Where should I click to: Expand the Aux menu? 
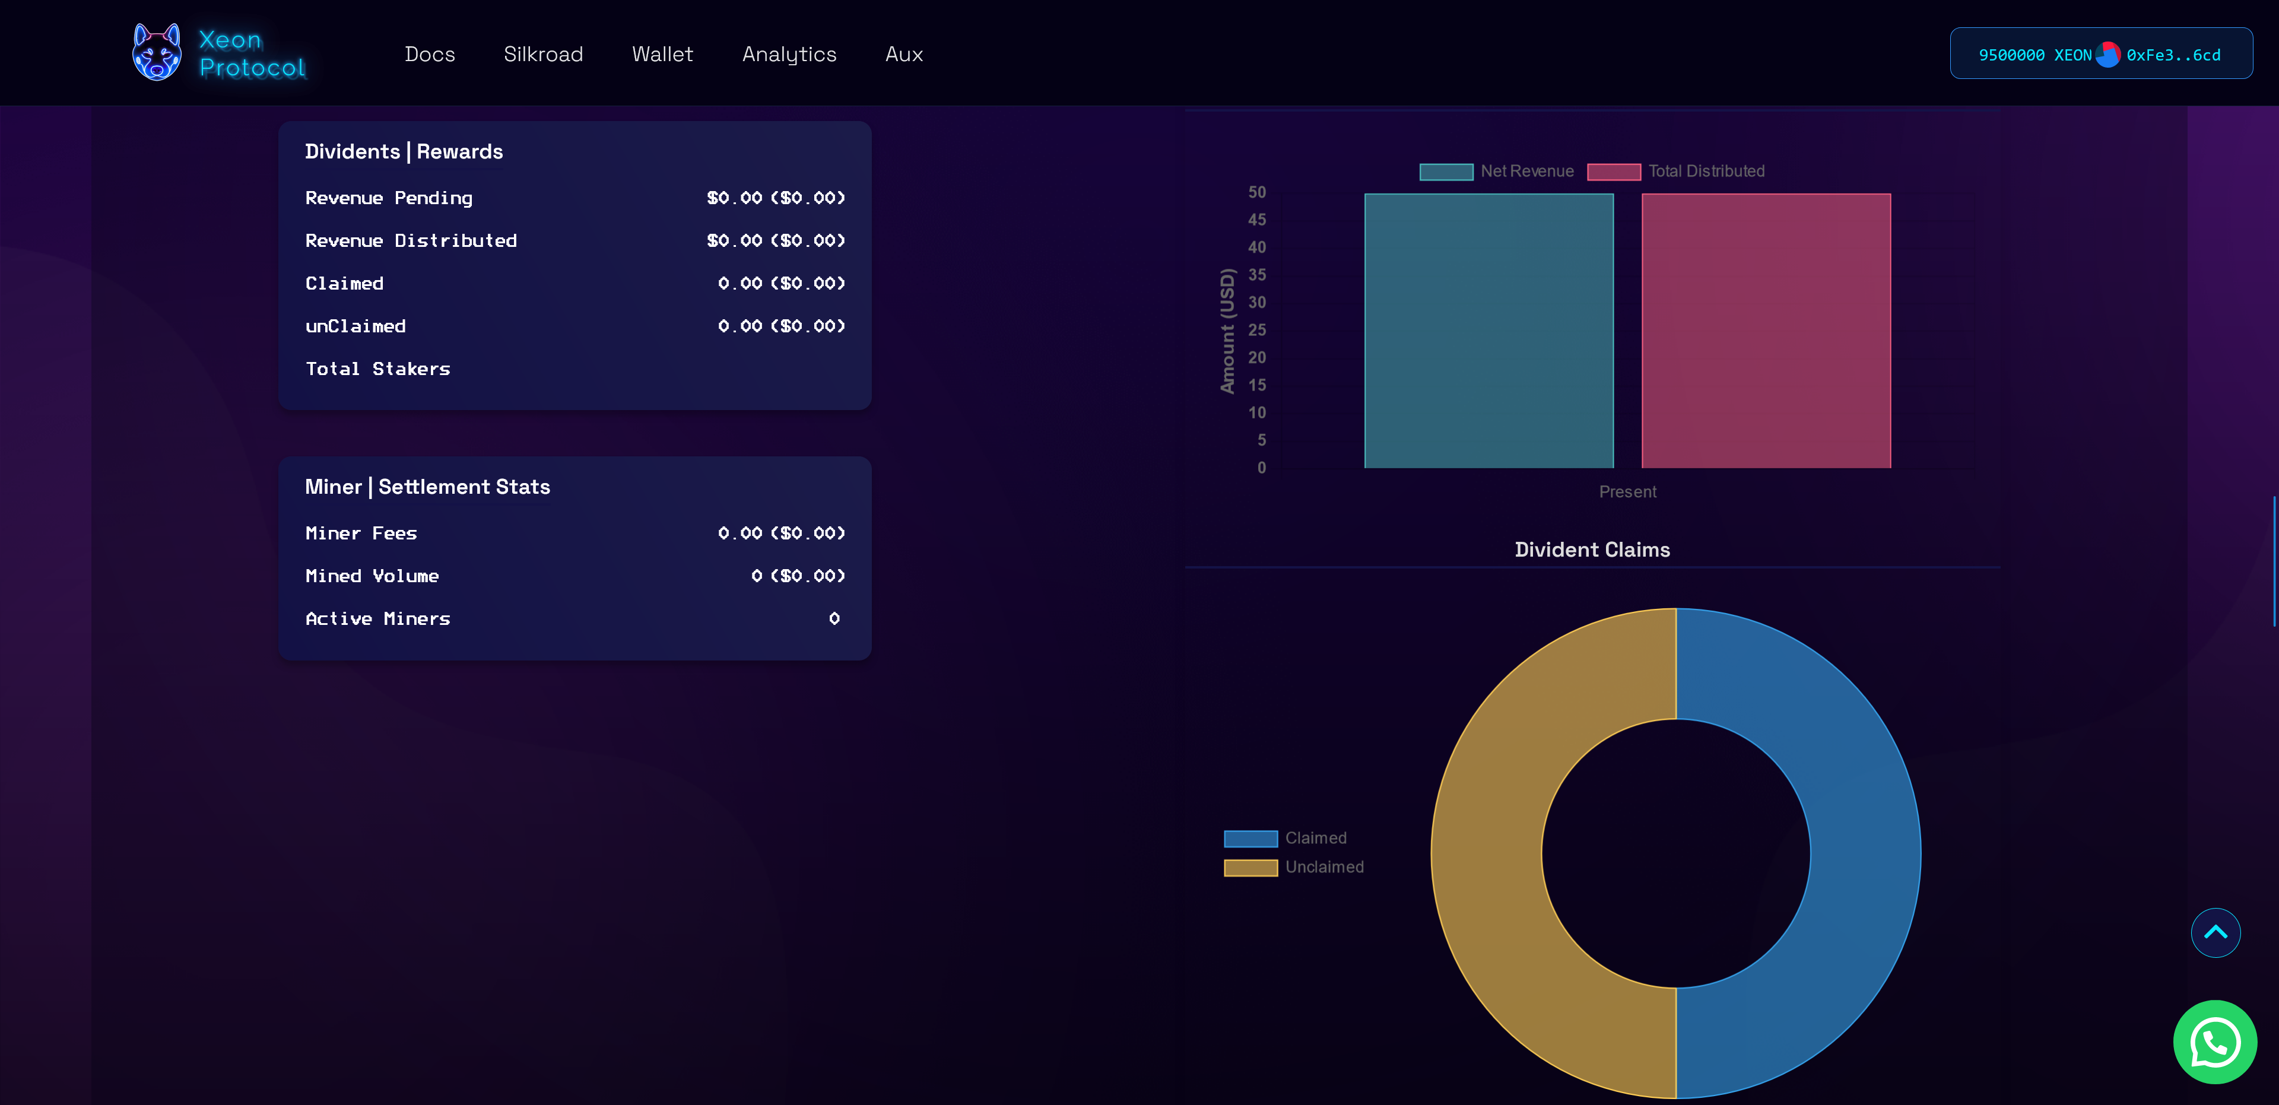coord(903,55)
